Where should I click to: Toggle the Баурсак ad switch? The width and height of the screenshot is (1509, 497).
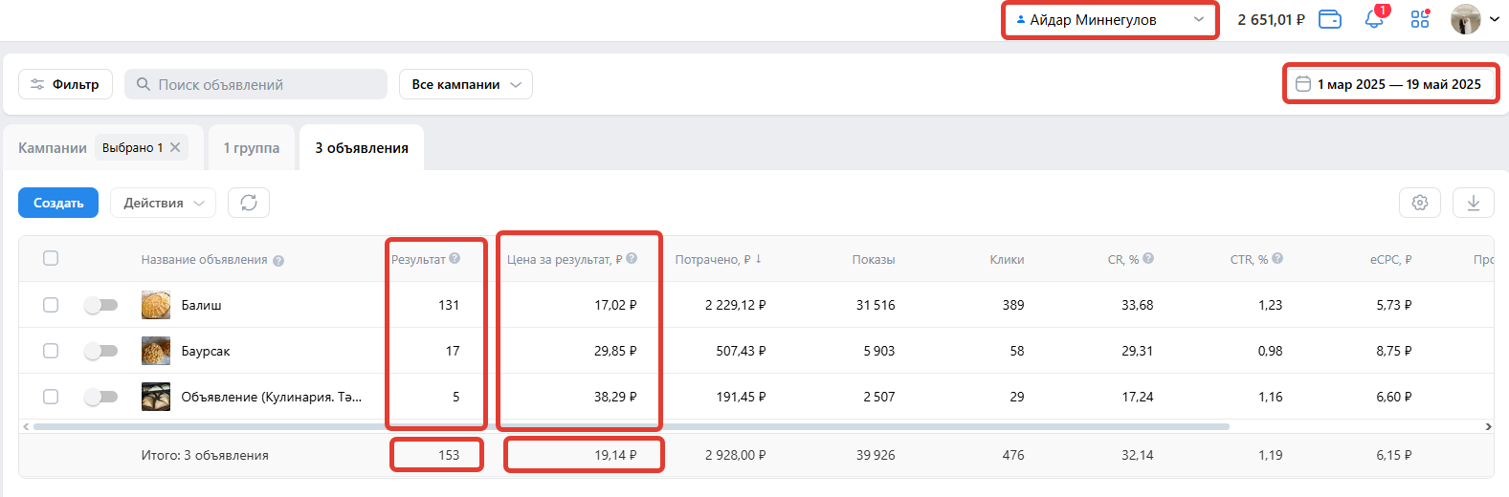[x=100, y=351]
